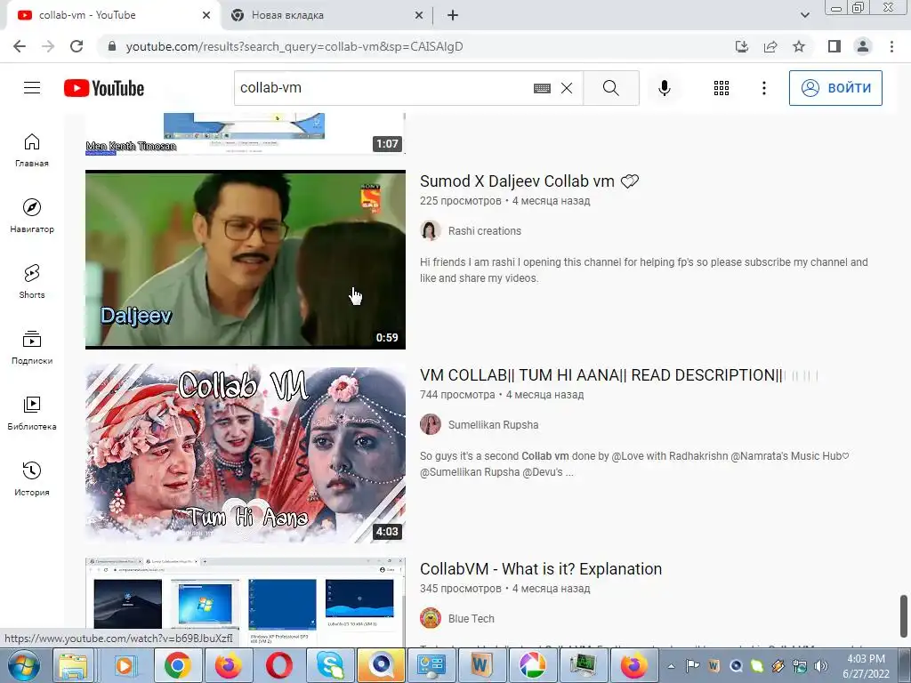This screenshot has width=911, height=683.
Task: Expand the tab search dropdown arrow
Action: [x=804, y=15]
